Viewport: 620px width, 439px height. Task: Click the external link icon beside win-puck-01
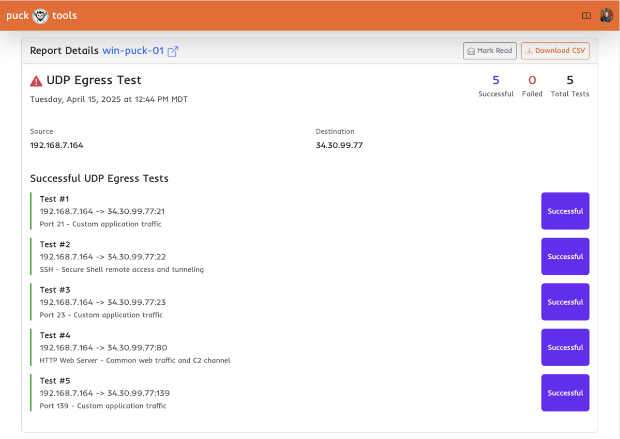(x=173, y=51)
